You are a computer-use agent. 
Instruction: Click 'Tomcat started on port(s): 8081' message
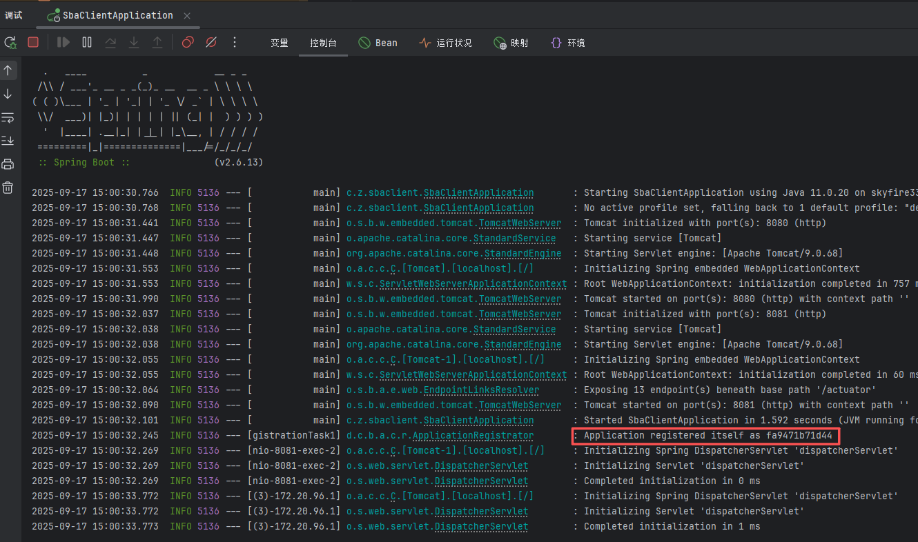(x=747, y=405)
